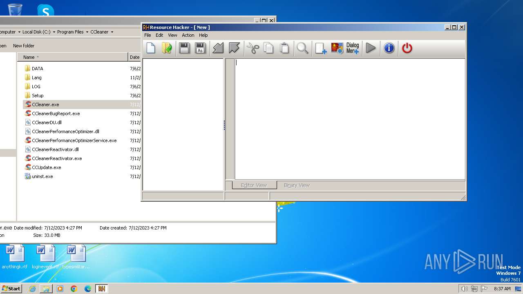Switch to the Binary View tab

coord(297,185)
